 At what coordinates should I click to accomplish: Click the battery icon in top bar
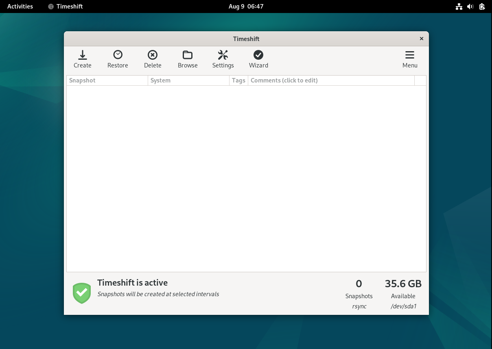tap(482, 7)
